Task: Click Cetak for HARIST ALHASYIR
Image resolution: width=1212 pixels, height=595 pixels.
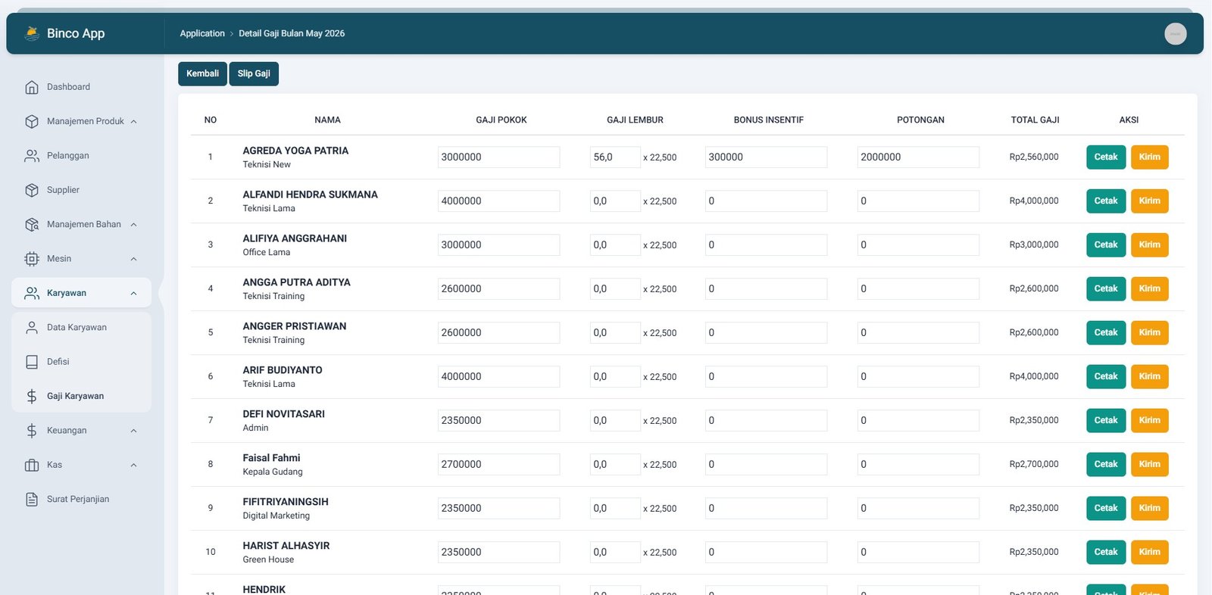Action: click(1106, 552)
